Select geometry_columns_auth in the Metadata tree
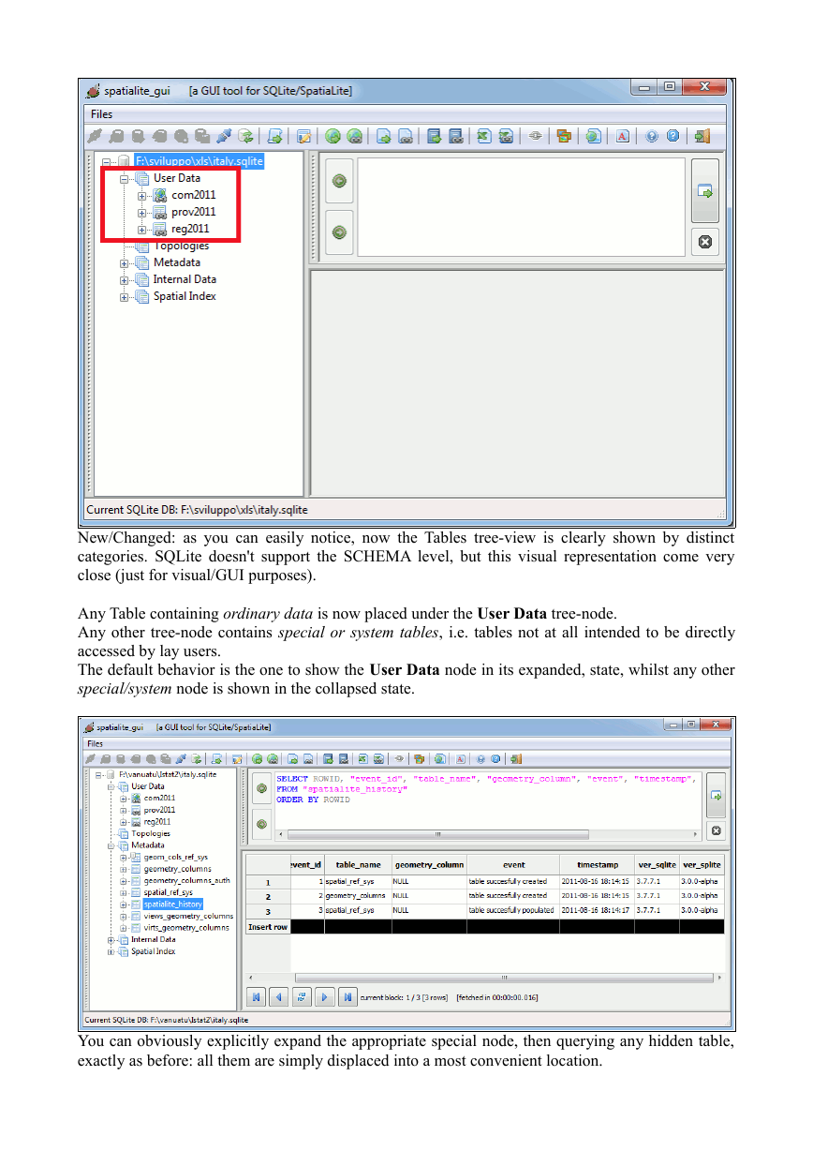Screen dimensions: 813x1151 [x=187, y=881]
